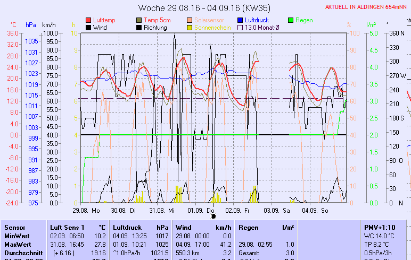Click the Wind km/h table header
The image size is (411, 260).
click(x=203, y=227)
